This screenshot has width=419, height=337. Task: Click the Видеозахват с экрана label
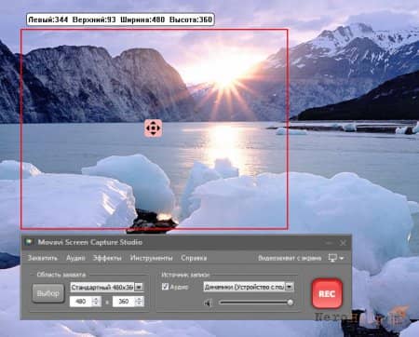pyautogui.click(x=290, y=258)
